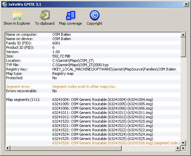Select the 'Registry map' map type value

pyautogui.click(x=63, y=73)
